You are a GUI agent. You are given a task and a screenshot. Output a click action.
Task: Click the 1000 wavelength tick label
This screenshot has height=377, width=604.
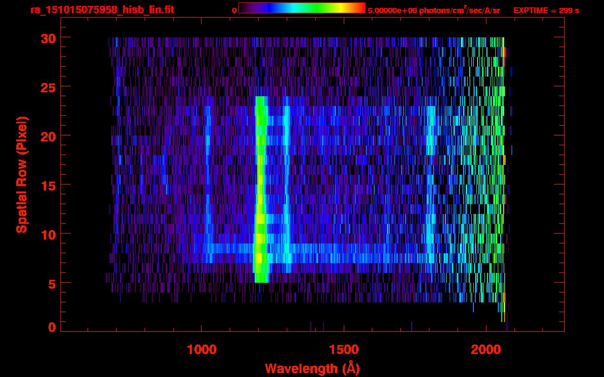point(202,350)
